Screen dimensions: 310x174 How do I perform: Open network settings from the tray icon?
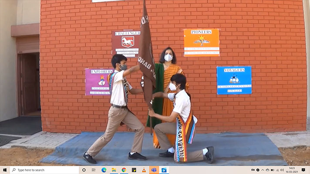(x=277, y=170)
